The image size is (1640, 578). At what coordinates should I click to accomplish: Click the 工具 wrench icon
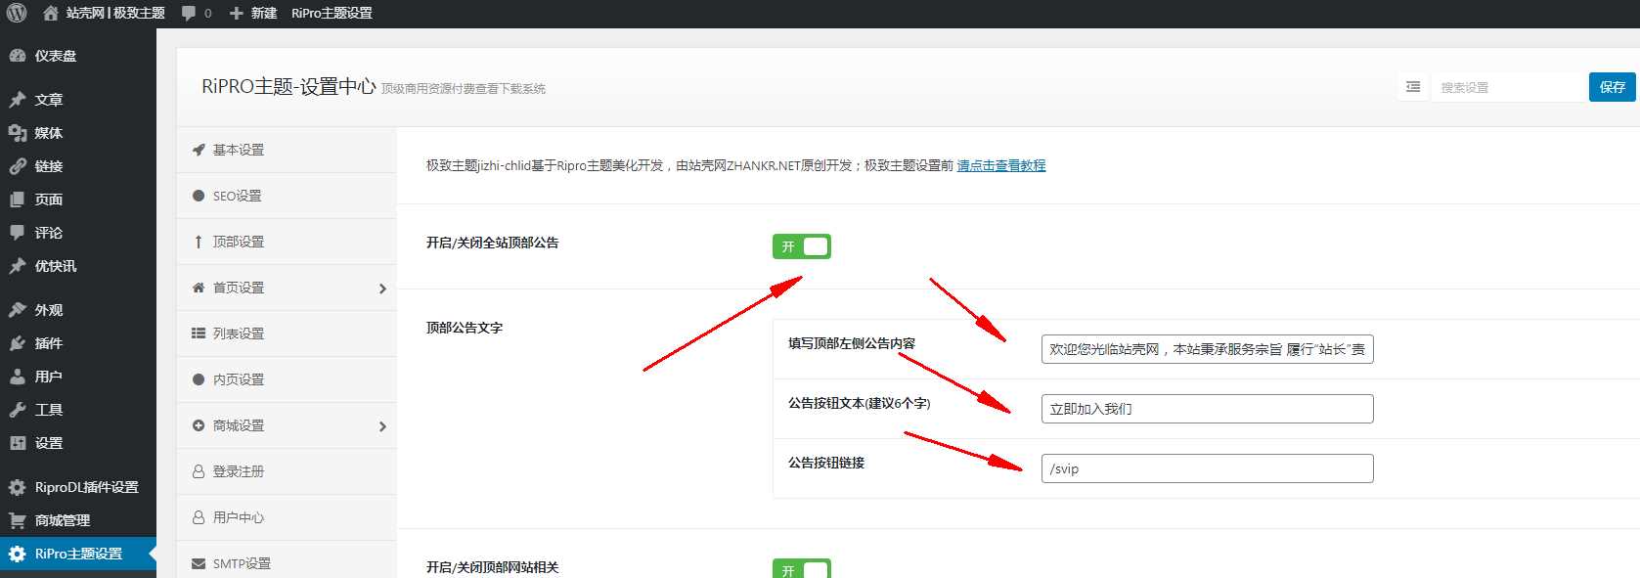pos(17,410)
